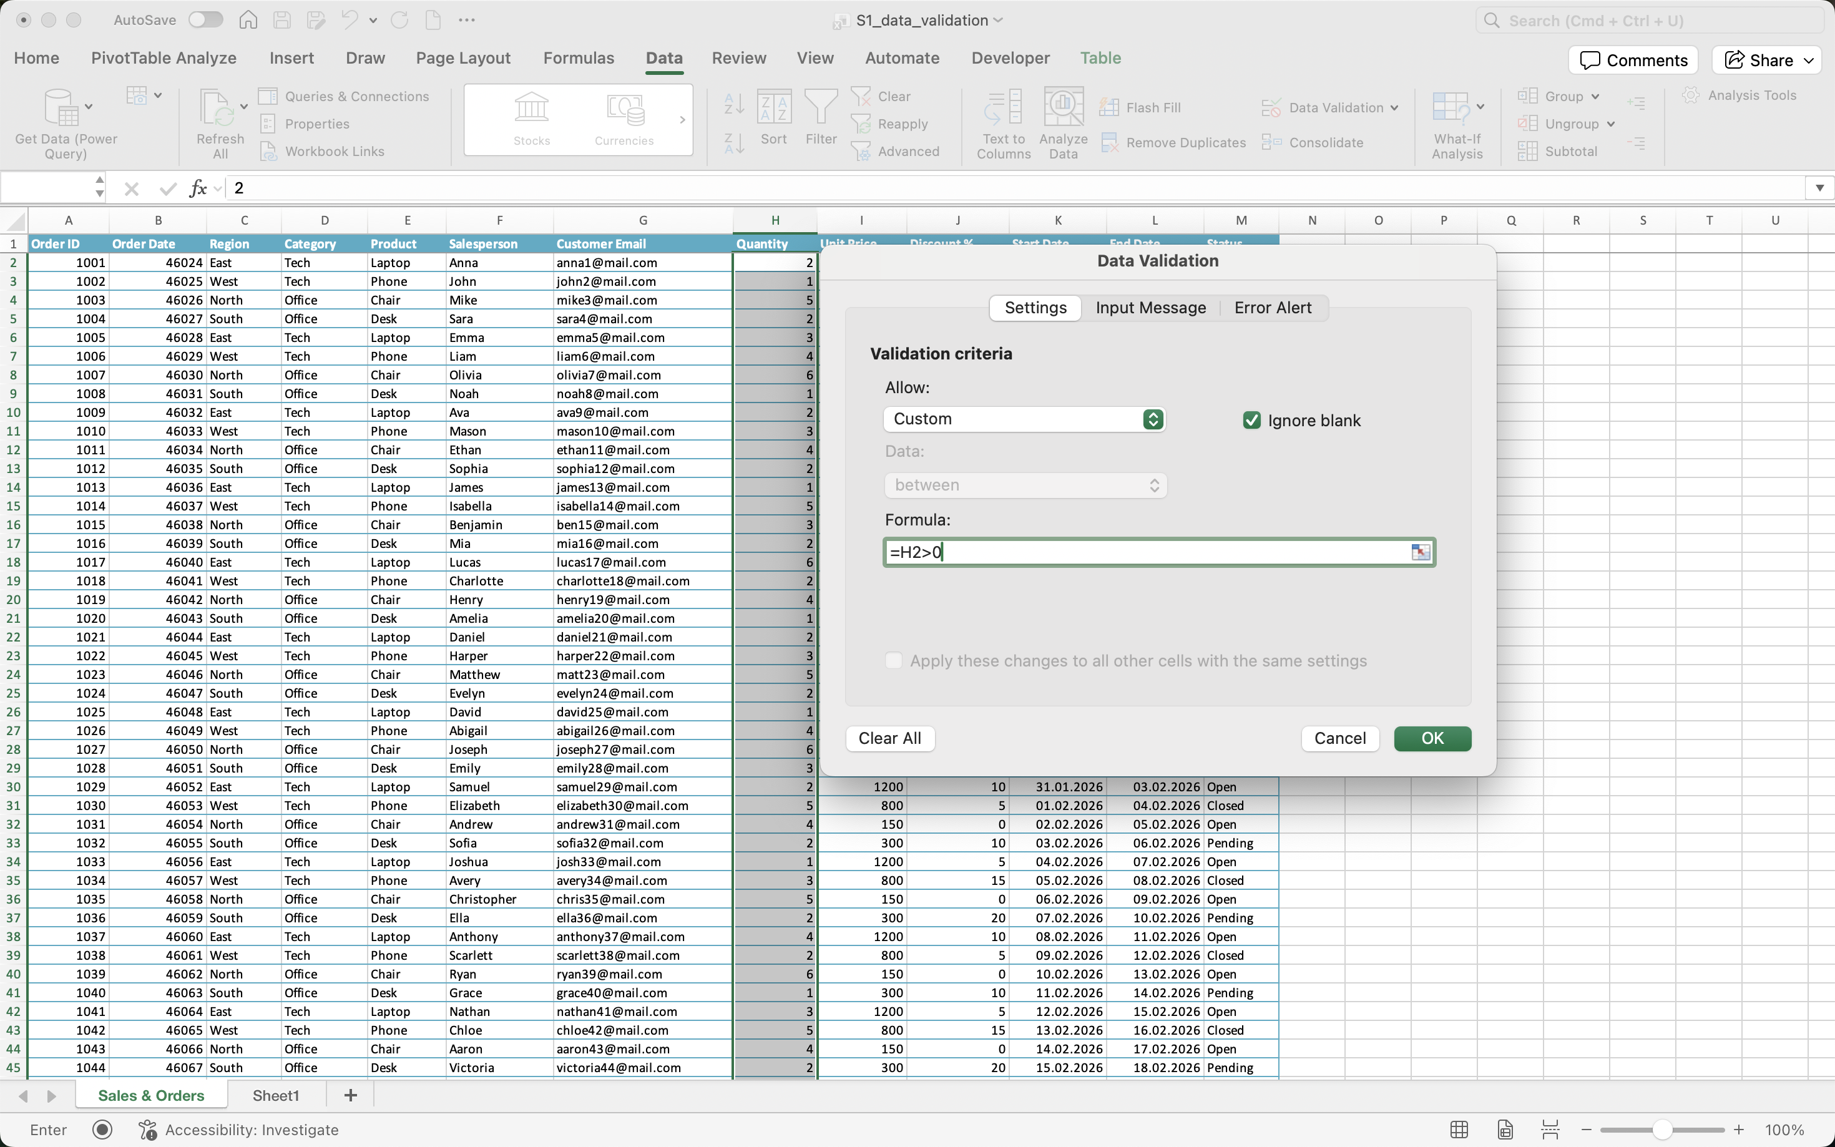Image resolution: width=1835 pixels, height=1147 pixels.
Task: Click the Home icon in title bar
Action: (248, 21)
